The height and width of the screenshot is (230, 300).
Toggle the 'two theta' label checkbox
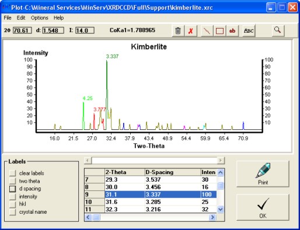(13, 181)
